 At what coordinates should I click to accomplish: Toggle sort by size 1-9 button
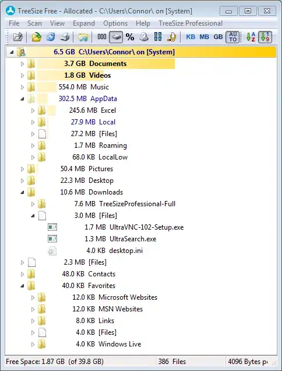265,37
